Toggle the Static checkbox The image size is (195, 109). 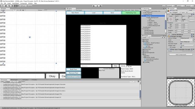[188, 11]
